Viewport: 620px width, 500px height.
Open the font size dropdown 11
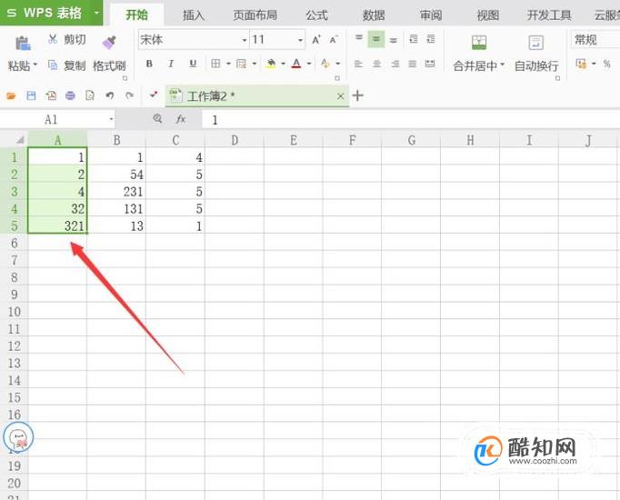[x=301, y=40]
